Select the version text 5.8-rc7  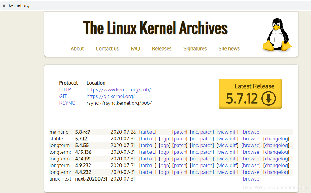83,132
